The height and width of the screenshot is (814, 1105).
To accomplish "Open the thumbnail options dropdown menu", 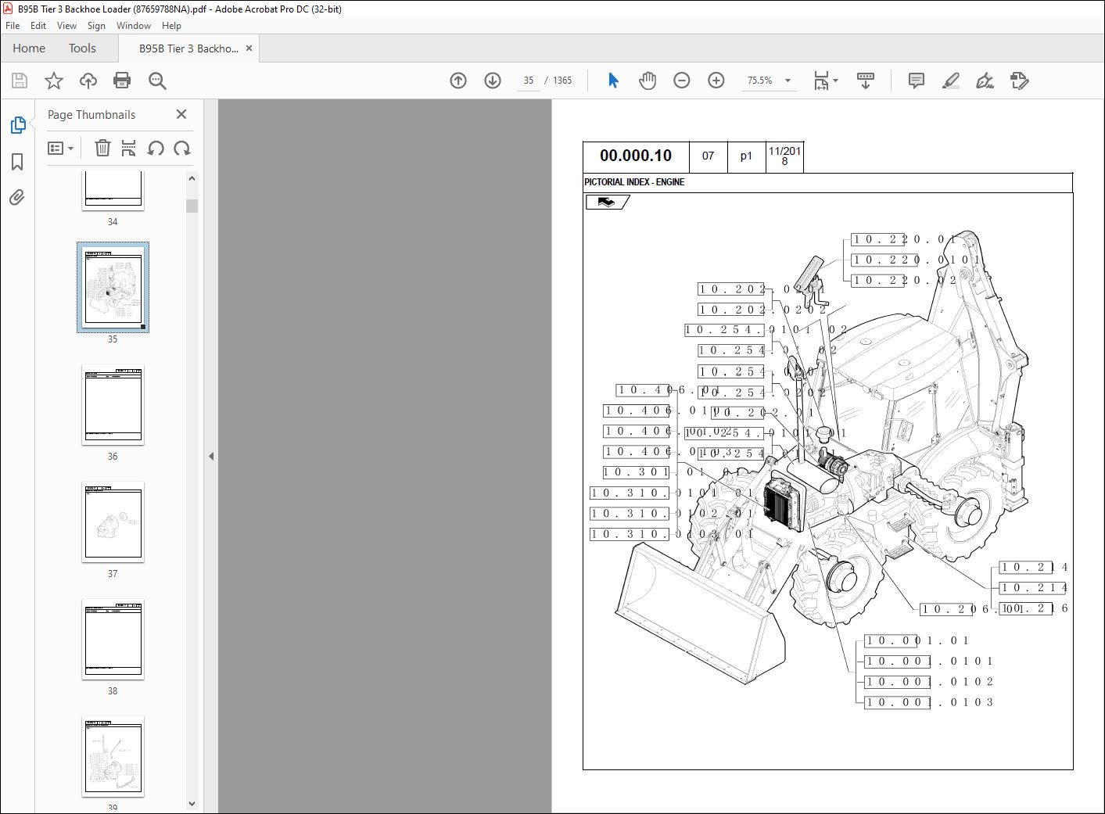I will click(61, 148).
